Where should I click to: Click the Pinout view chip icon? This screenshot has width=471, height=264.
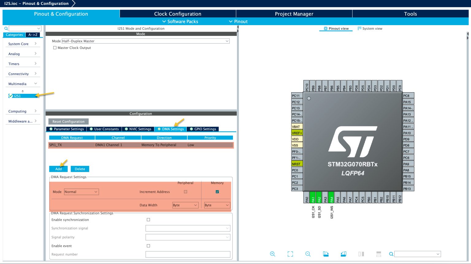[x=325, y=28]
